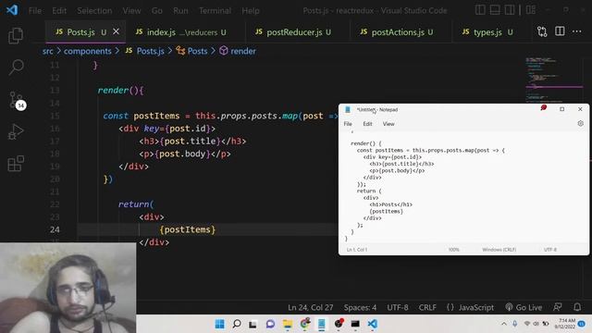Change encoding via UTF-8 status item
The width and height of the screenshot is (592, 333).
tap(397, 307)
